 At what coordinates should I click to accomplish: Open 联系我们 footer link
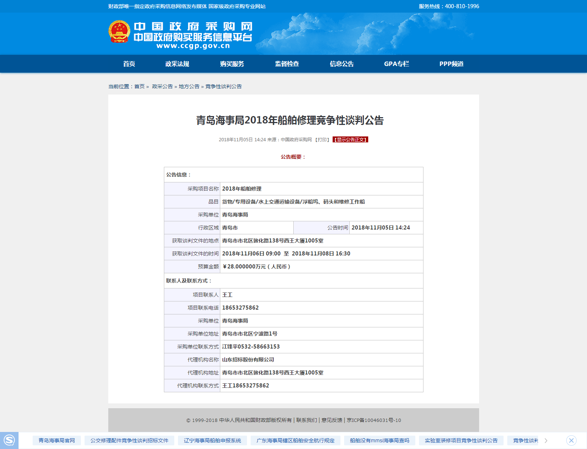307,420
